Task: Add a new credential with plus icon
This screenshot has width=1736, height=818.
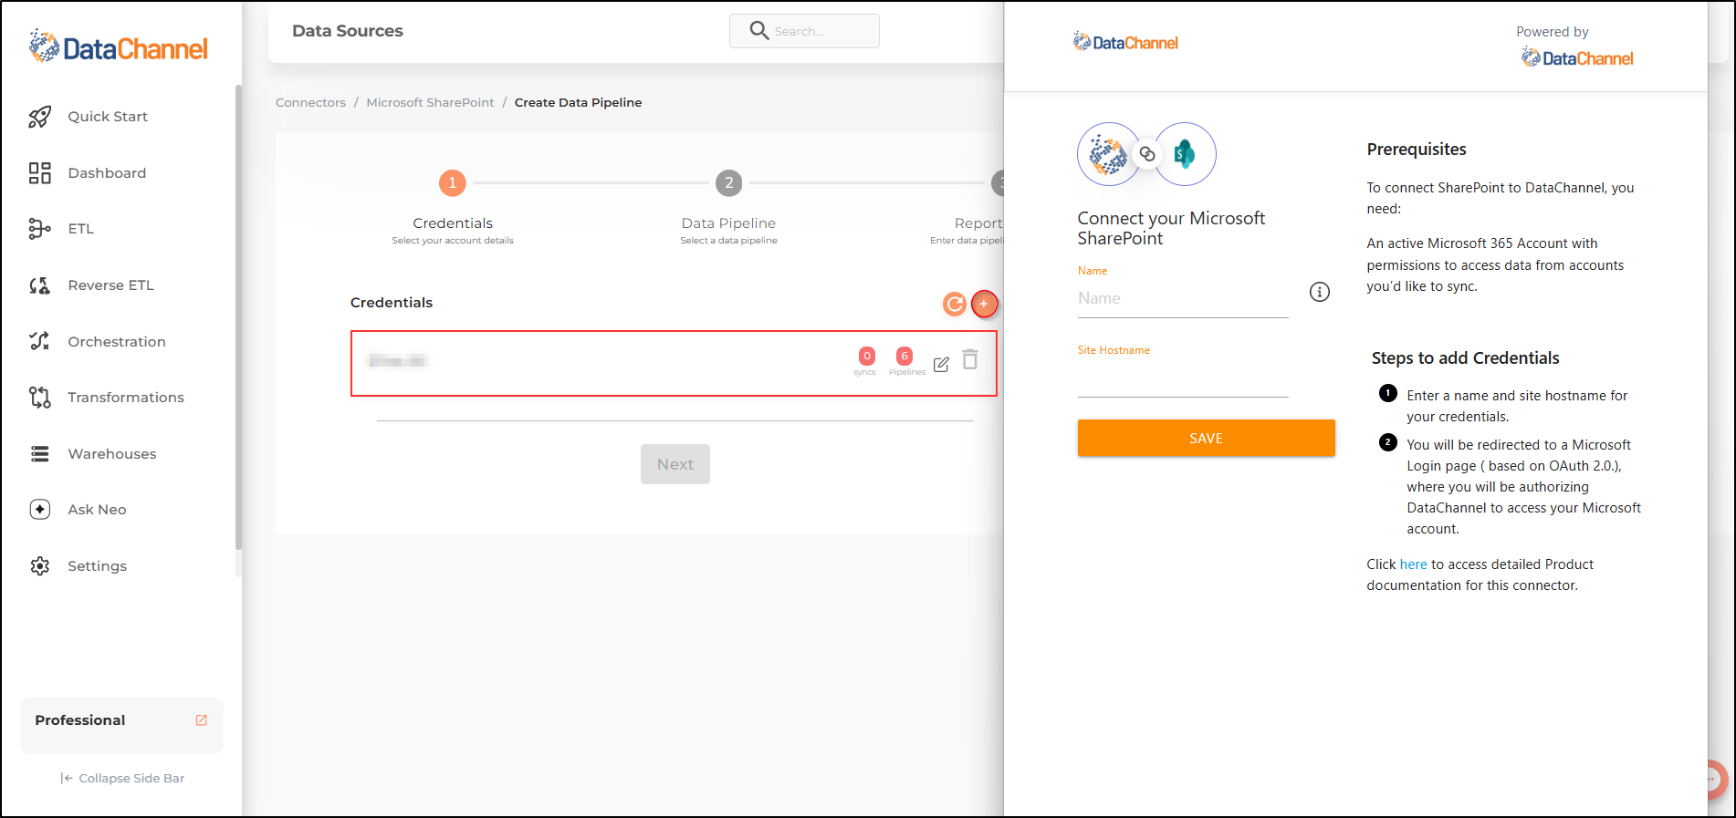Action: [x=984, y=304]
